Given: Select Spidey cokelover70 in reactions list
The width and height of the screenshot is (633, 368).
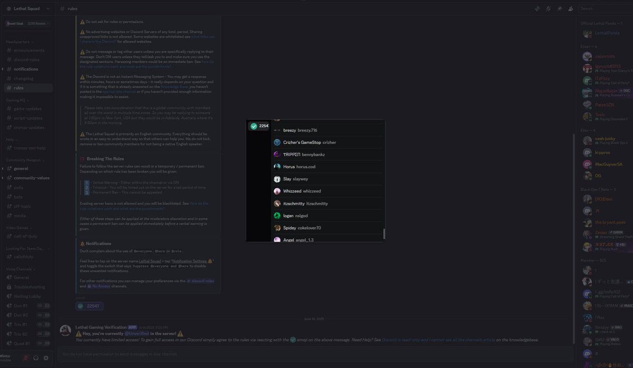Looking at the screenshot, I should (x=328, y=228).
